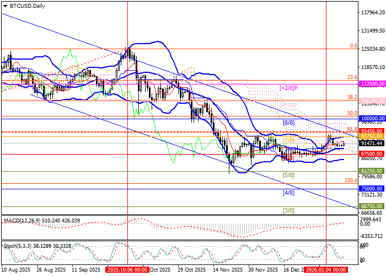Click the [4/8] Murrey level label
Screen dimensions: 386x276
point(287,193)
